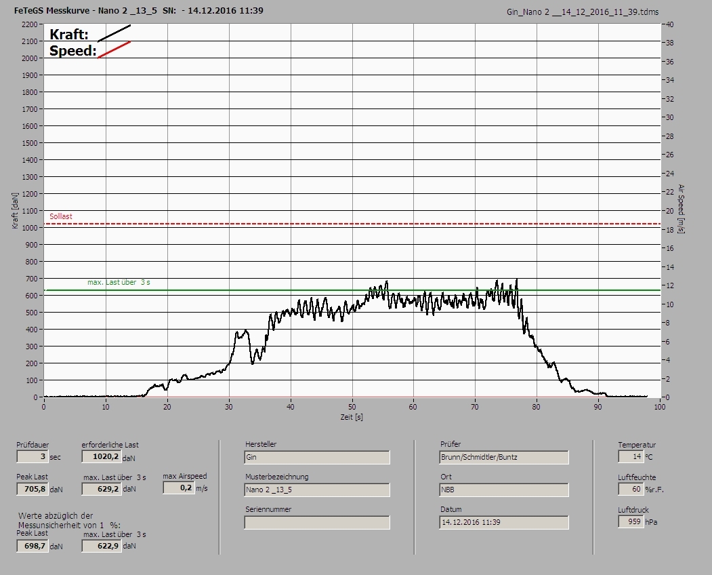
Task: Click the Datum label
Action: click(x=451, y=509)
